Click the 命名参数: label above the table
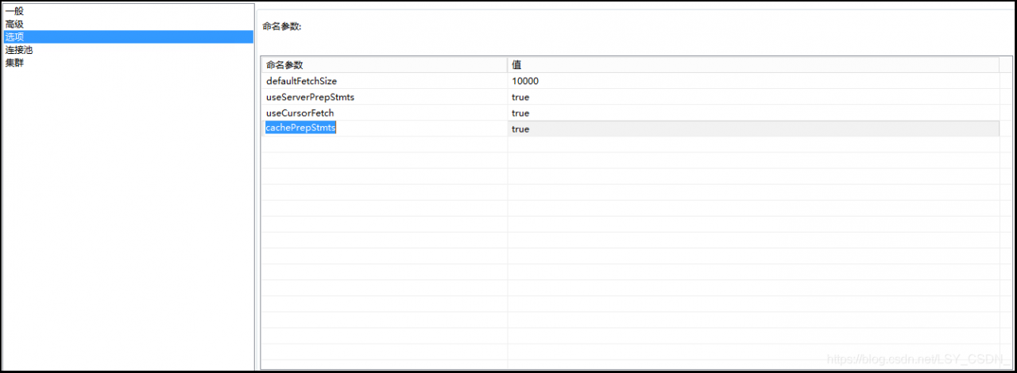This screenshot has height=373, width=1017. [x=281, y=26]
